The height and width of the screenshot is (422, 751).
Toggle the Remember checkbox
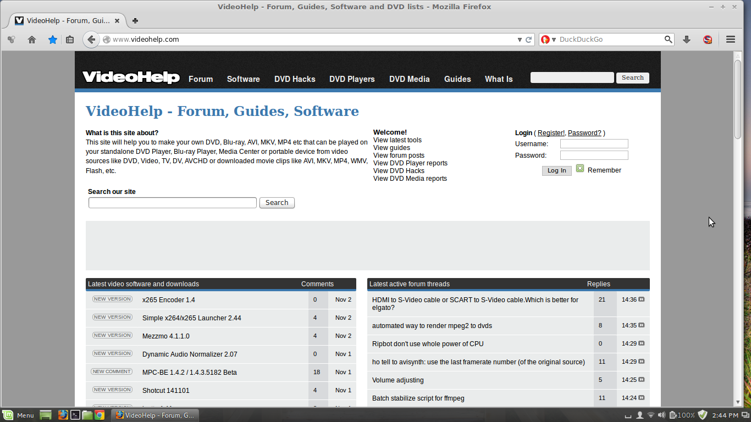(580, 169)
